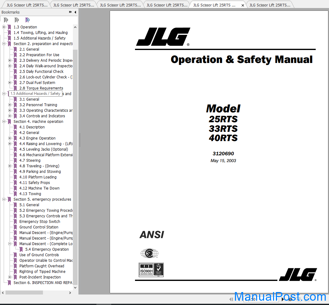The height and width of the screenshot is (305, 329).
Task: Select Use of Ground Controls bookmark
Action: click(39, 255)
